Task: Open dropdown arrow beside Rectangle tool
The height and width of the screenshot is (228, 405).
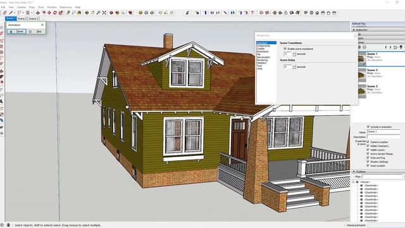Action: pyautogui.click(x=32, y=13)
